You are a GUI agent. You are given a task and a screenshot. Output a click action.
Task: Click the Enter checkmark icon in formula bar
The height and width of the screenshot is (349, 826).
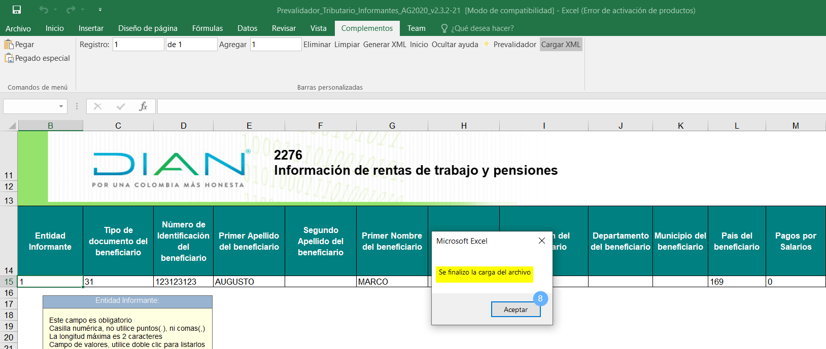[x=121, y=106]
